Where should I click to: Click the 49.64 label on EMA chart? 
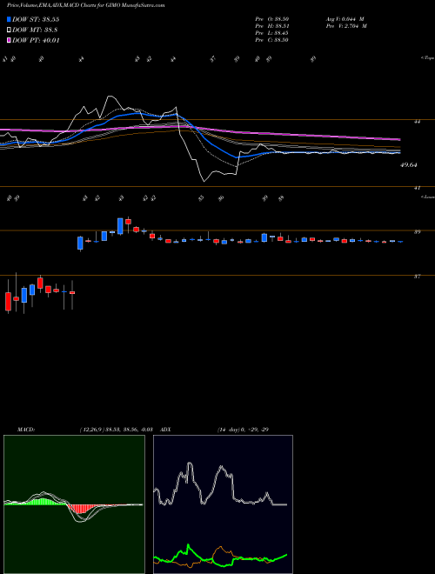coord(409,165)
